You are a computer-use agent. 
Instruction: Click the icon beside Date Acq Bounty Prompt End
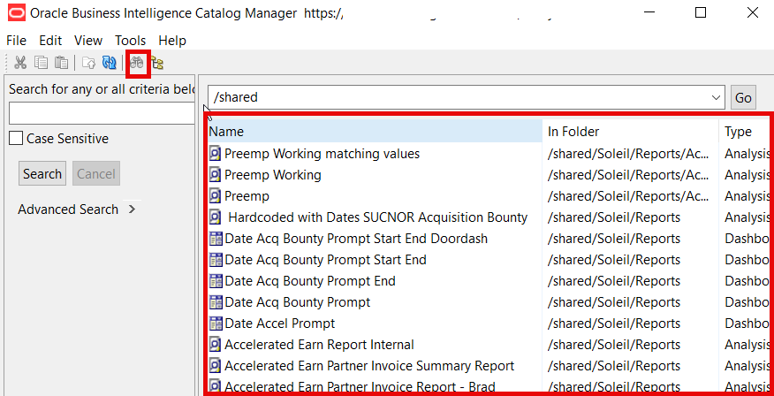[x=216, y=281]
